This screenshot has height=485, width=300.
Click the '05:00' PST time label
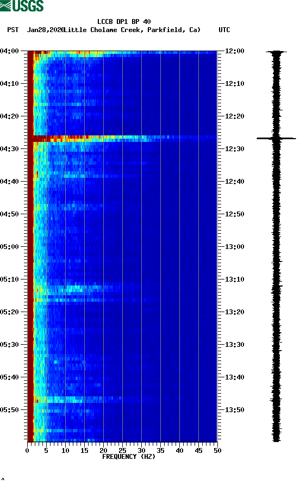[9, 246]
